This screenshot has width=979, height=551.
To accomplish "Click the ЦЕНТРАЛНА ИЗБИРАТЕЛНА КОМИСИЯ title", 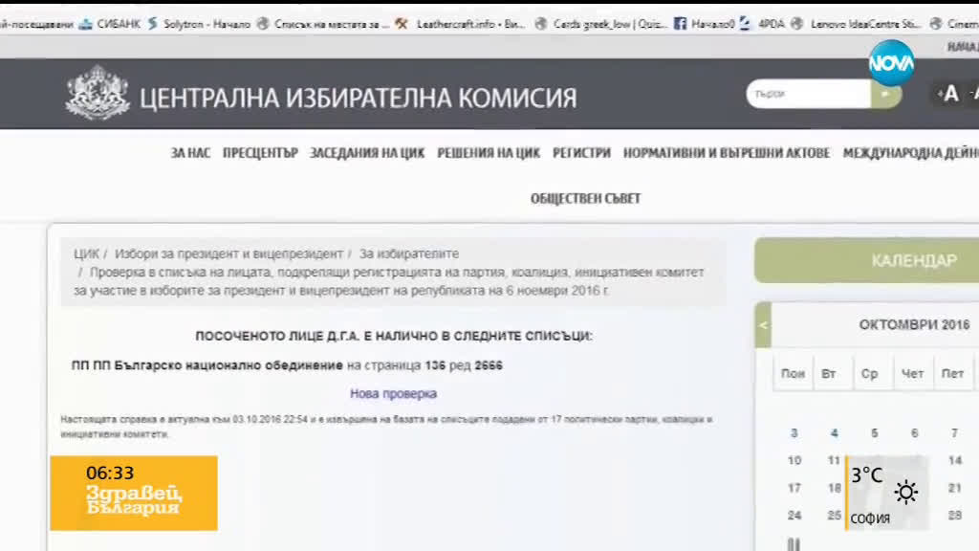I will coord(359,99).
